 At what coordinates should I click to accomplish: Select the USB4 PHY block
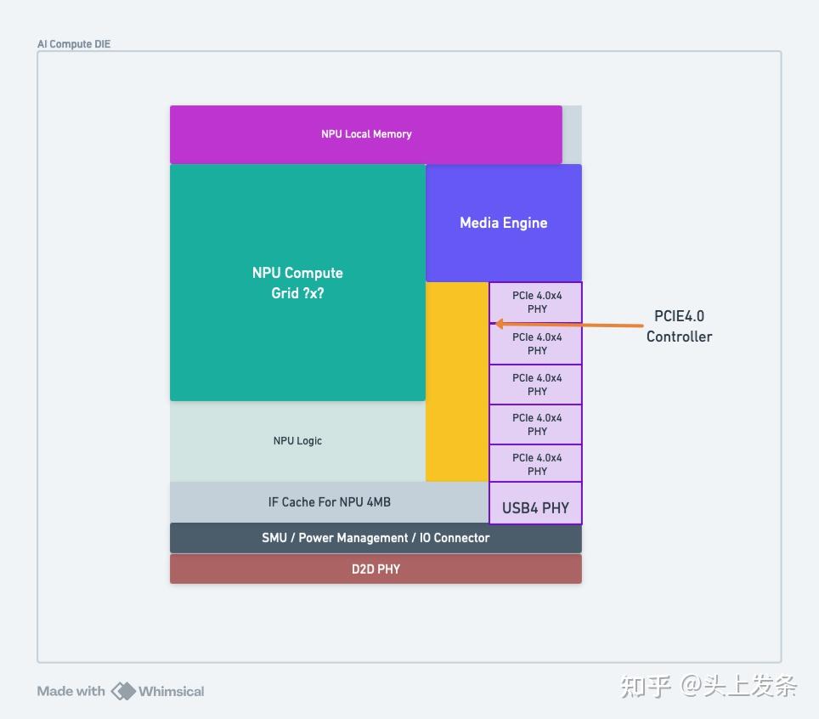click(535, 507)
